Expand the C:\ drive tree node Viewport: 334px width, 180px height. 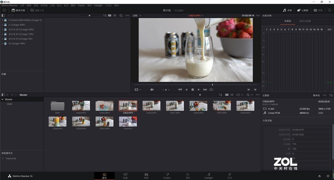[x=3, y=25]
